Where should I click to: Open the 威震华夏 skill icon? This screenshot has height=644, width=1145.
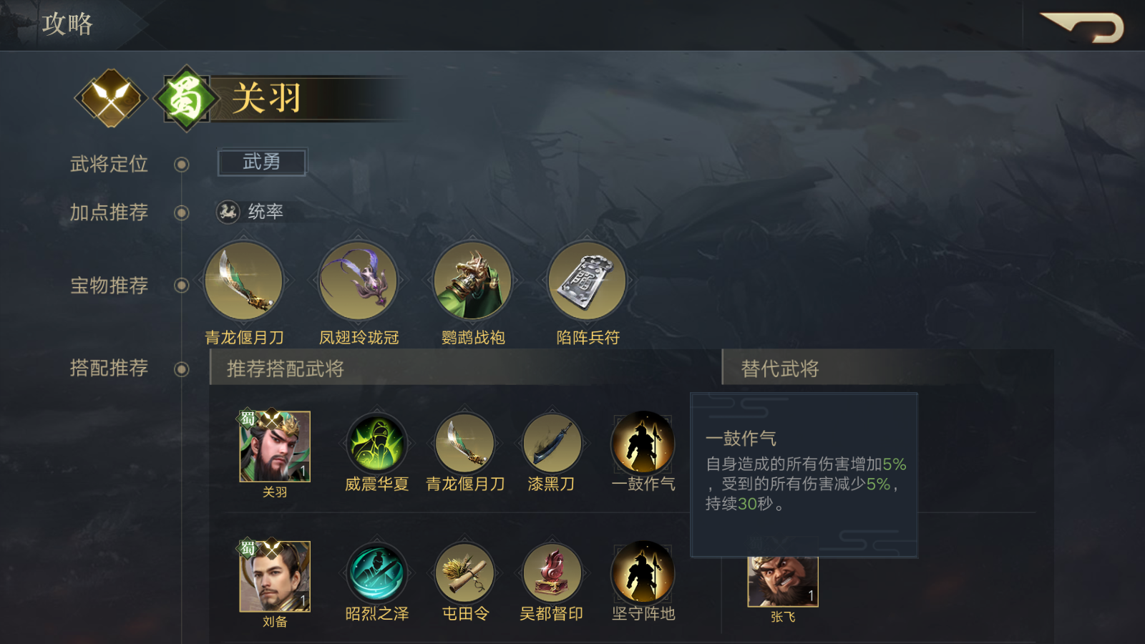pyautogui.click(x=376, y=444)
